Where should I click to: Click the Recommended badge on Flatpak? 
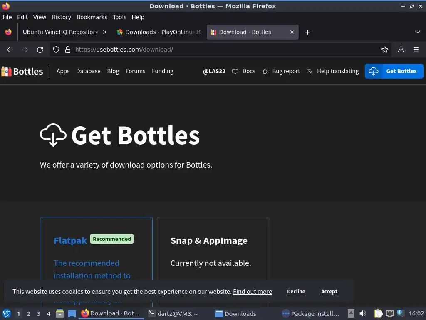111,239
